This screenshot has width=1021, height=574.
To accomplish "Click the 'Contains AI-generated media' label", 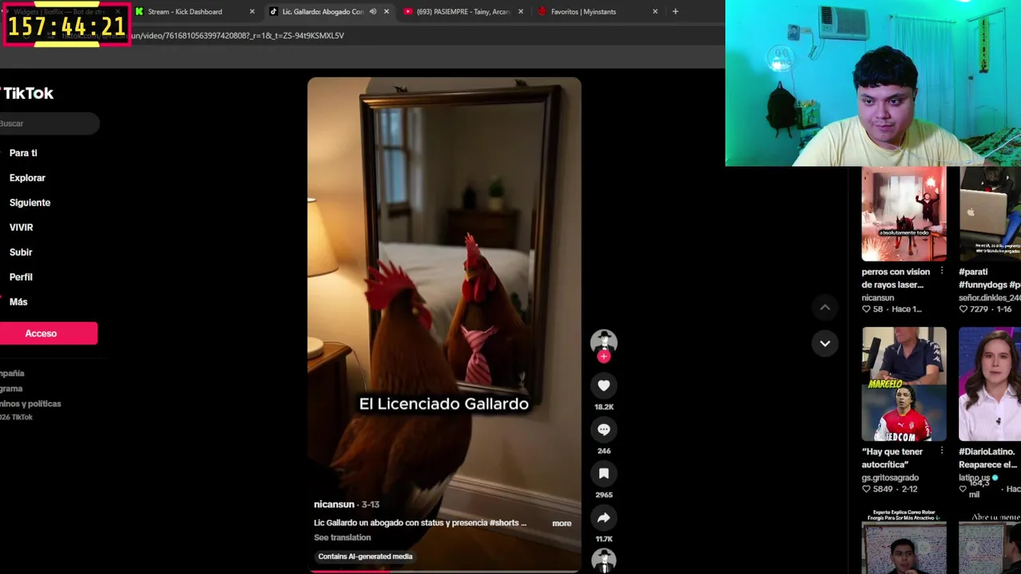I will coord(365,556).
